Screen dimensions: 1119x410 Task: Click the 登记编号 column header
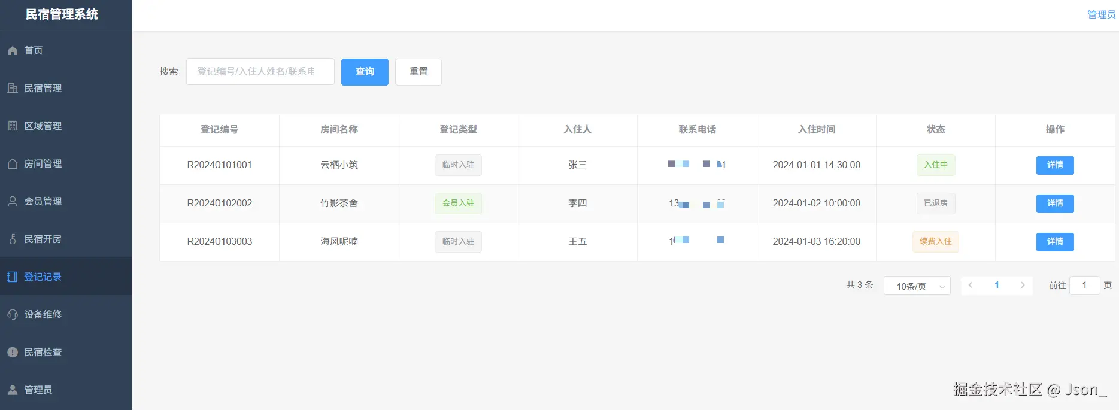(x=219, y=130)
